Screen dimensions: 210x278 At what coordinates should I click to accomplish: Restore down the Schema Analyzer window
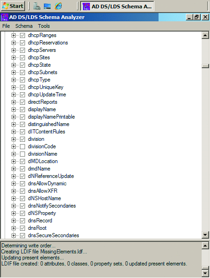point(197,17)
